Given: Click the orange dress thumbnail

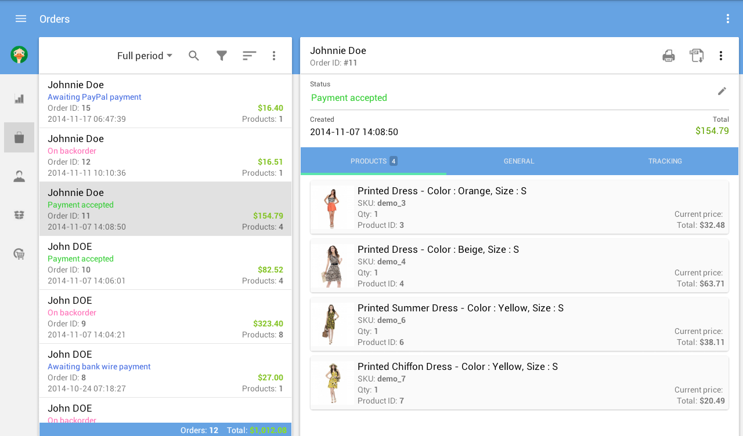Looking at the screenshot, I should (333, 207).
